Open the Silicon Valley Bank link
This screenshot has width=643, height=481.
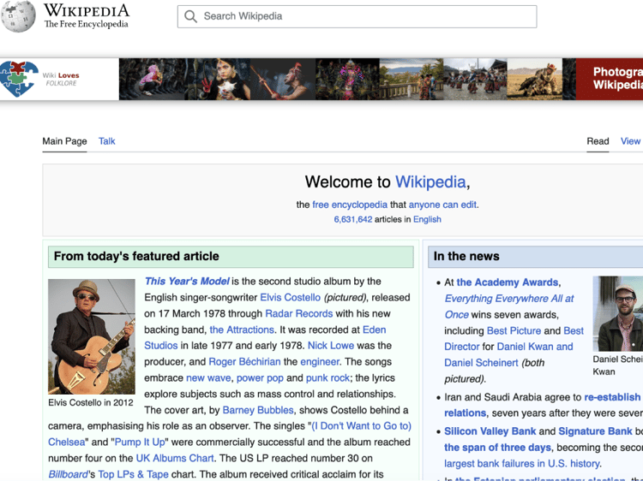(x=490, y=431)
